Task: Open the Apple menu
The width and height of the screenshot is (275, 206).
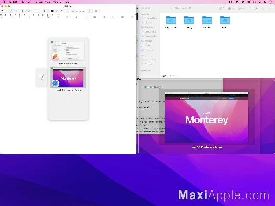Action: [4, 2]
